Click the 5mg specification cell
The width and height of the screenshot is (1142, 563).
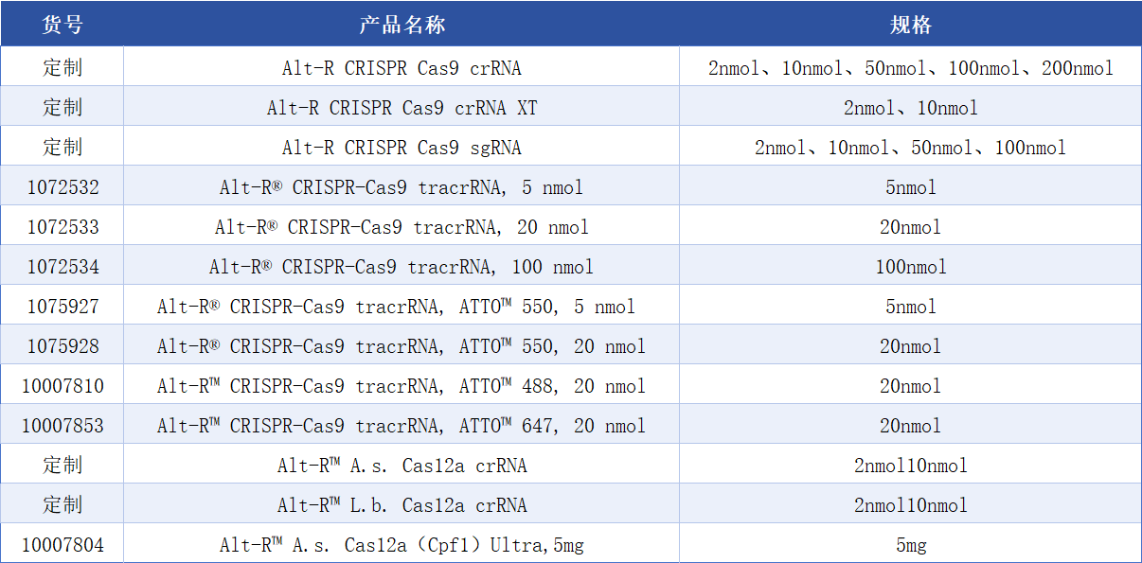pyautogui.click(x=910, y=545)
